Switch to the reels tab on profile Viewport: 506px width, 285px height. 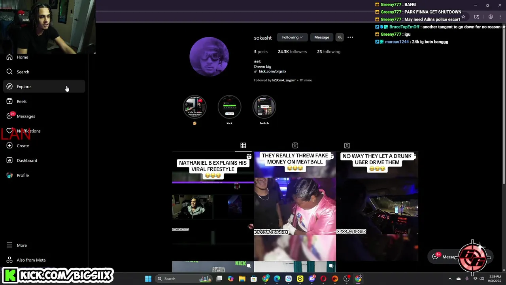tap(295, 146)
